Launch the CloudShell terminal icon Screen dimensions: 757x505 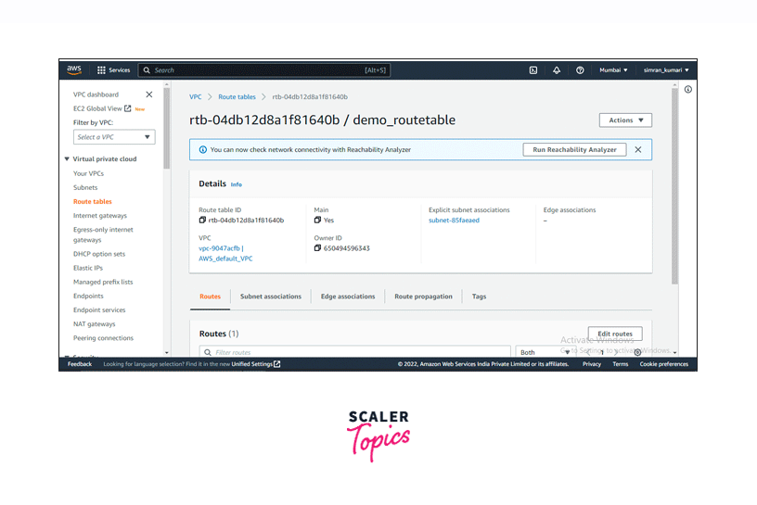533,70
